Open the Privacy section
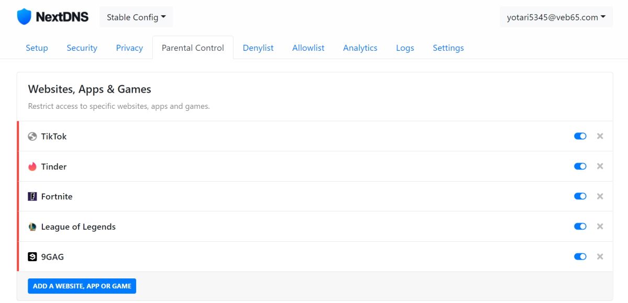Image resolution: width=628 pixels, height=303 pixels. pyautogui.click(x=129, y=48)
